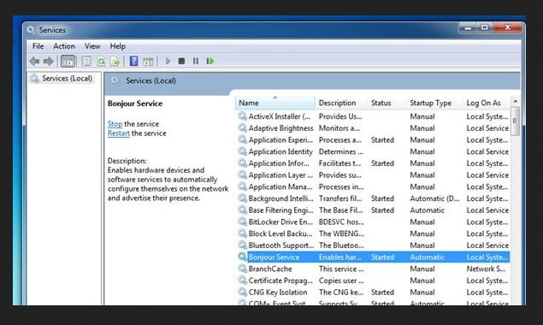Select the BitLocker Drive Encryption service

[x=373, y=222]
